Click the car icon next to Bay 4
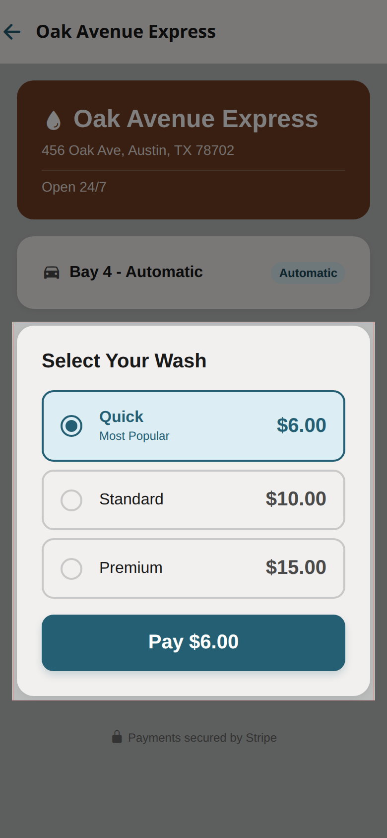This screenshot has height=838, width=387. coord(52,272)
